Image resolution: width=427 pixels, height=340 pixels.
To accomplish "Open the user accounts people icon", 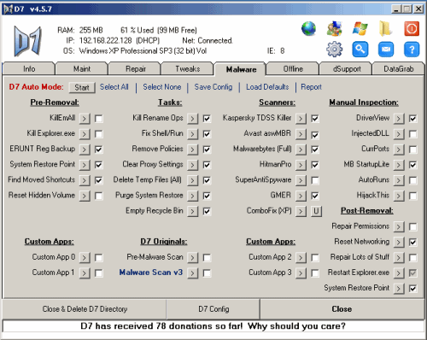I will coord(334,29).
